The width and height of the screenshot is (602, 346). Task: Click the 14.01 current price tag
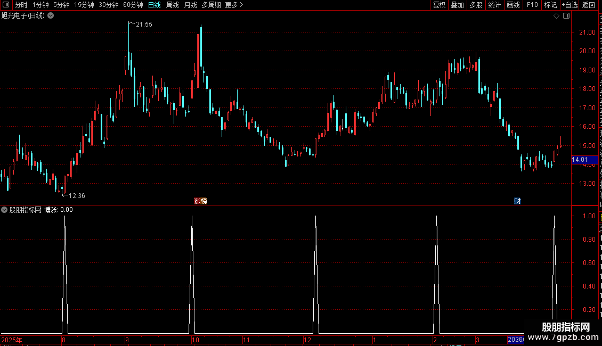584,160
